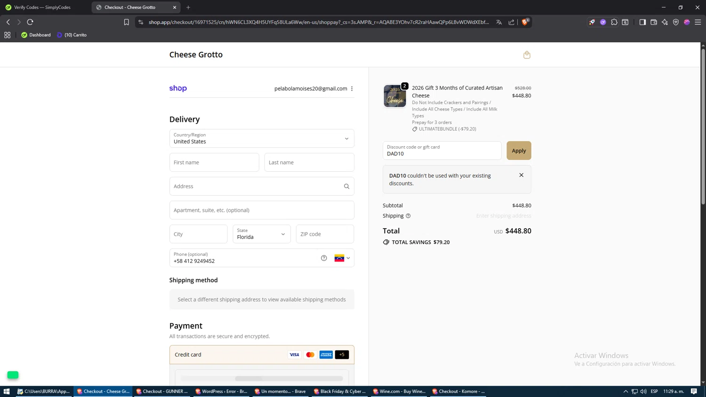Open the translate page icon
706x397 pixels.
[499, 22]
